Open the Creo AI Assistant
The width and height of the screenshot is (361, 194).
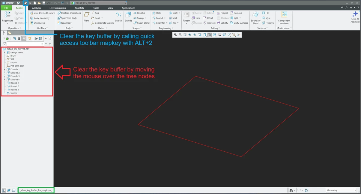(x=355, y=17)
